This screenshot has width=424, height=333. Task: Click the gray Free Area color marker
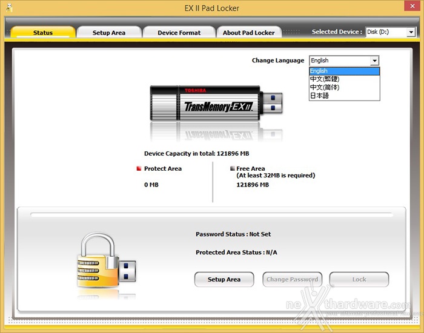pos(232,168)
